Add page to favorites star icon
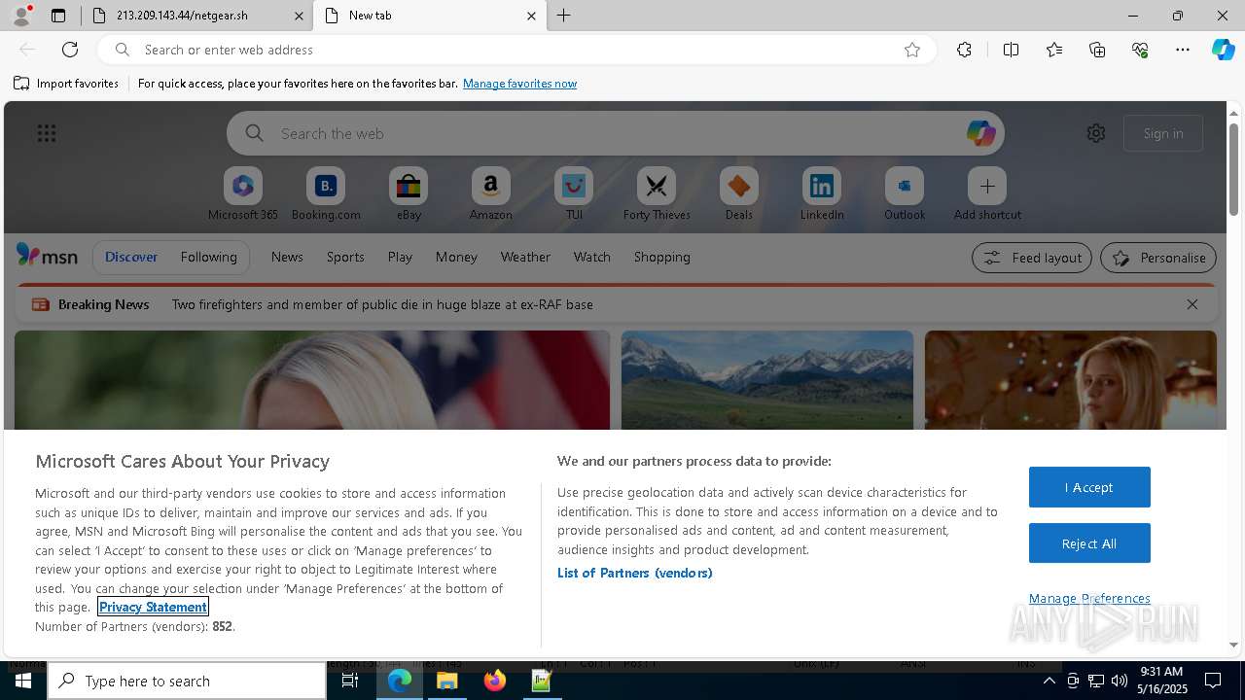Screen dimensions: 1245x700 tap(912, 50)
